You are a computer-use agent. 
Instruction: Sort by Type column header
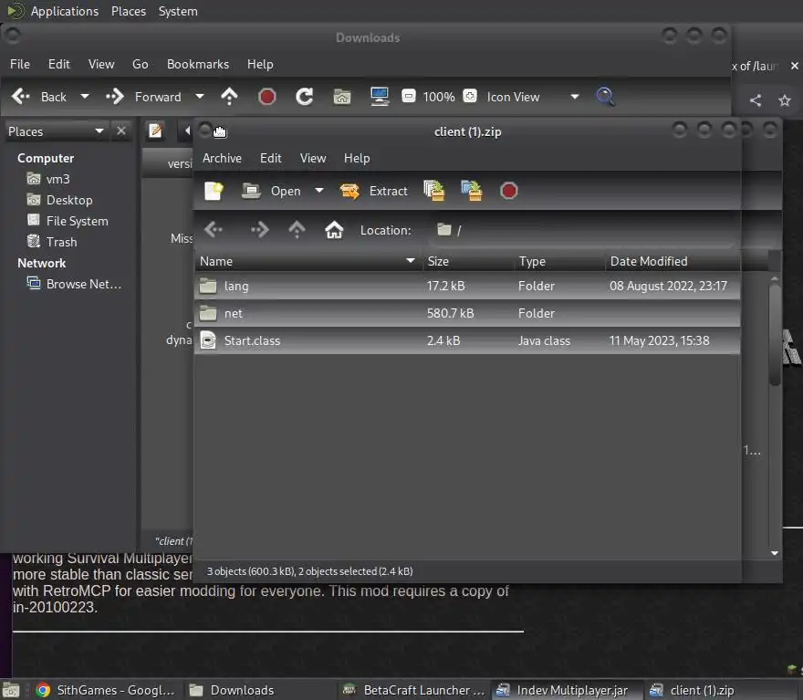pos(559,261)
